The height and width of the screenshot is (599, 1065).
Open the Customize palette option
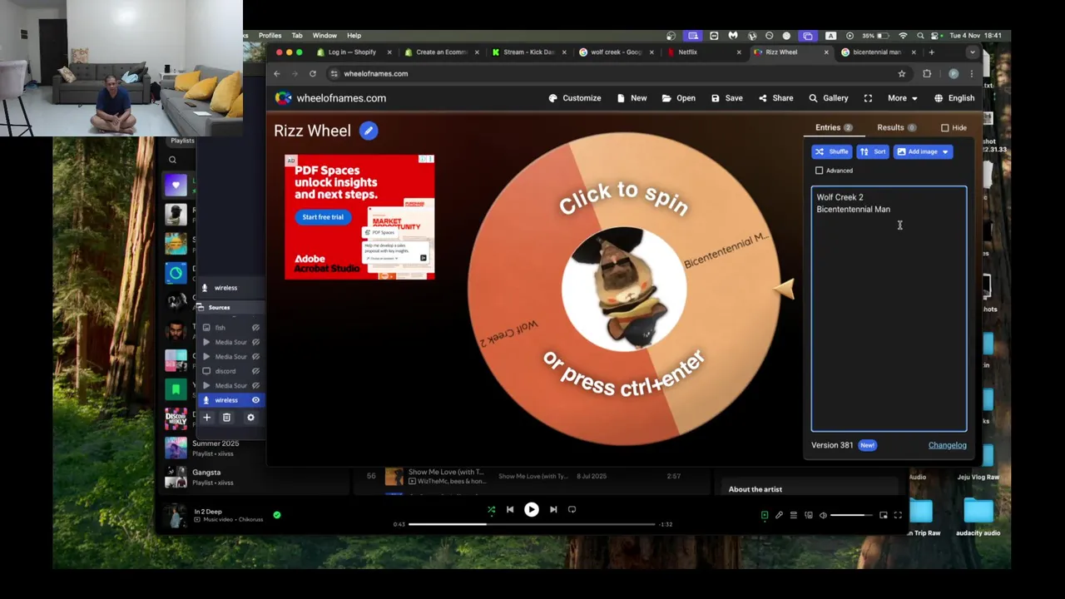[574, 98]
